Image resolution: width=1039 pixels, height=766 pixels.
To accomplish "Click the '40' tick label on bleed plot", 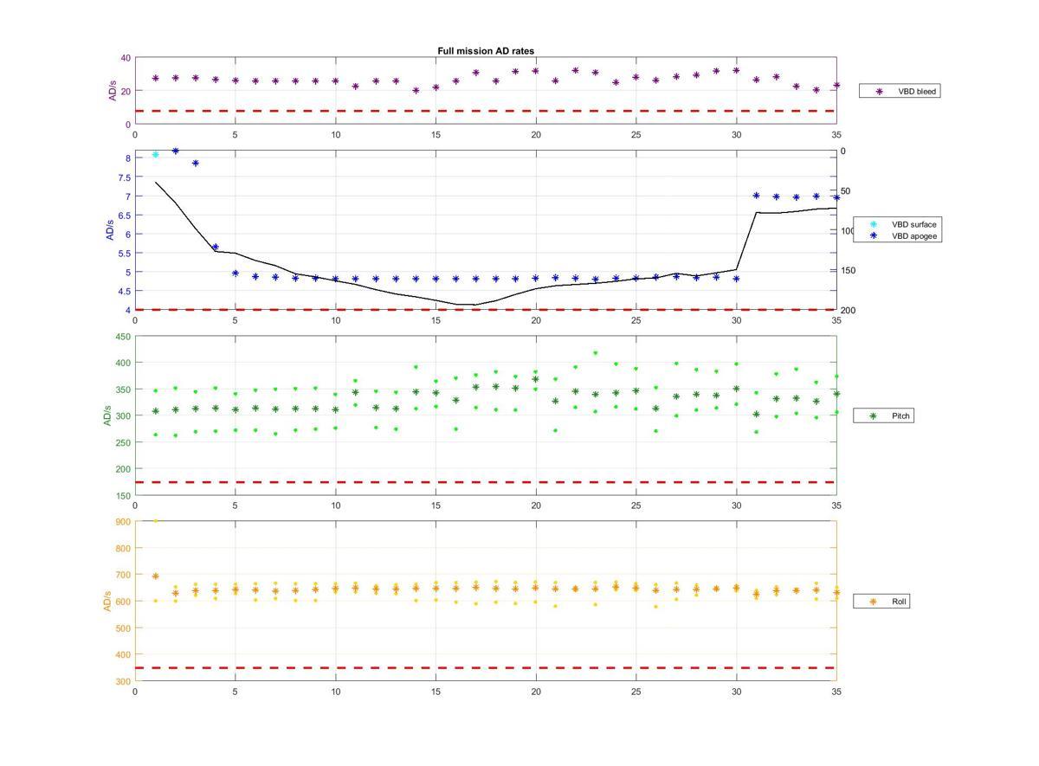I will [x=126, y=58].
